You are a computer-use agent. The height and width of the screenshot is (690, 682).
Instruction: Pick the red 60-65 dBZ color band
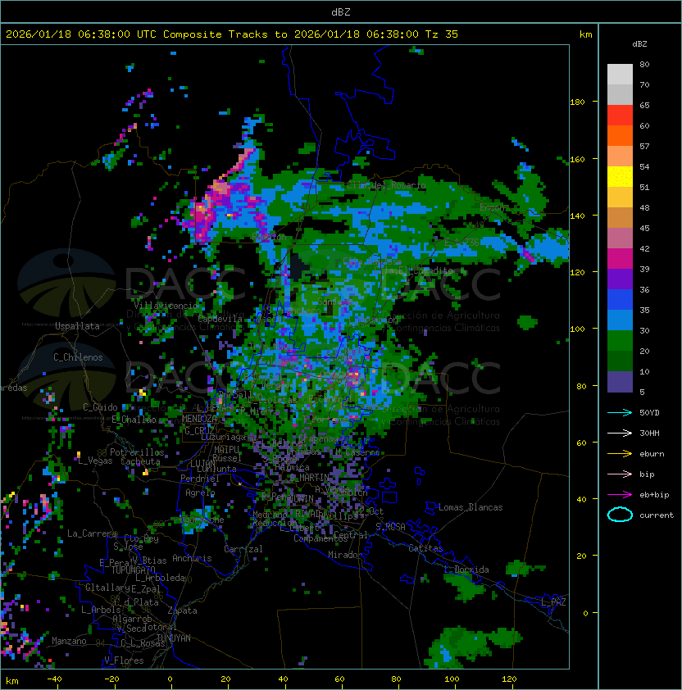[620, 116]
